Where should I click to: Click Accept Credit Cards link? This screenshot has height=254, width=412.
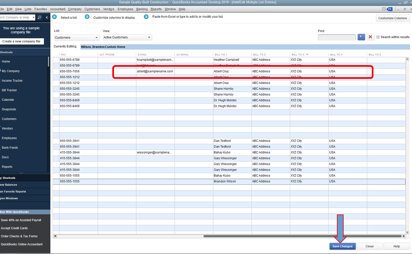14,228
